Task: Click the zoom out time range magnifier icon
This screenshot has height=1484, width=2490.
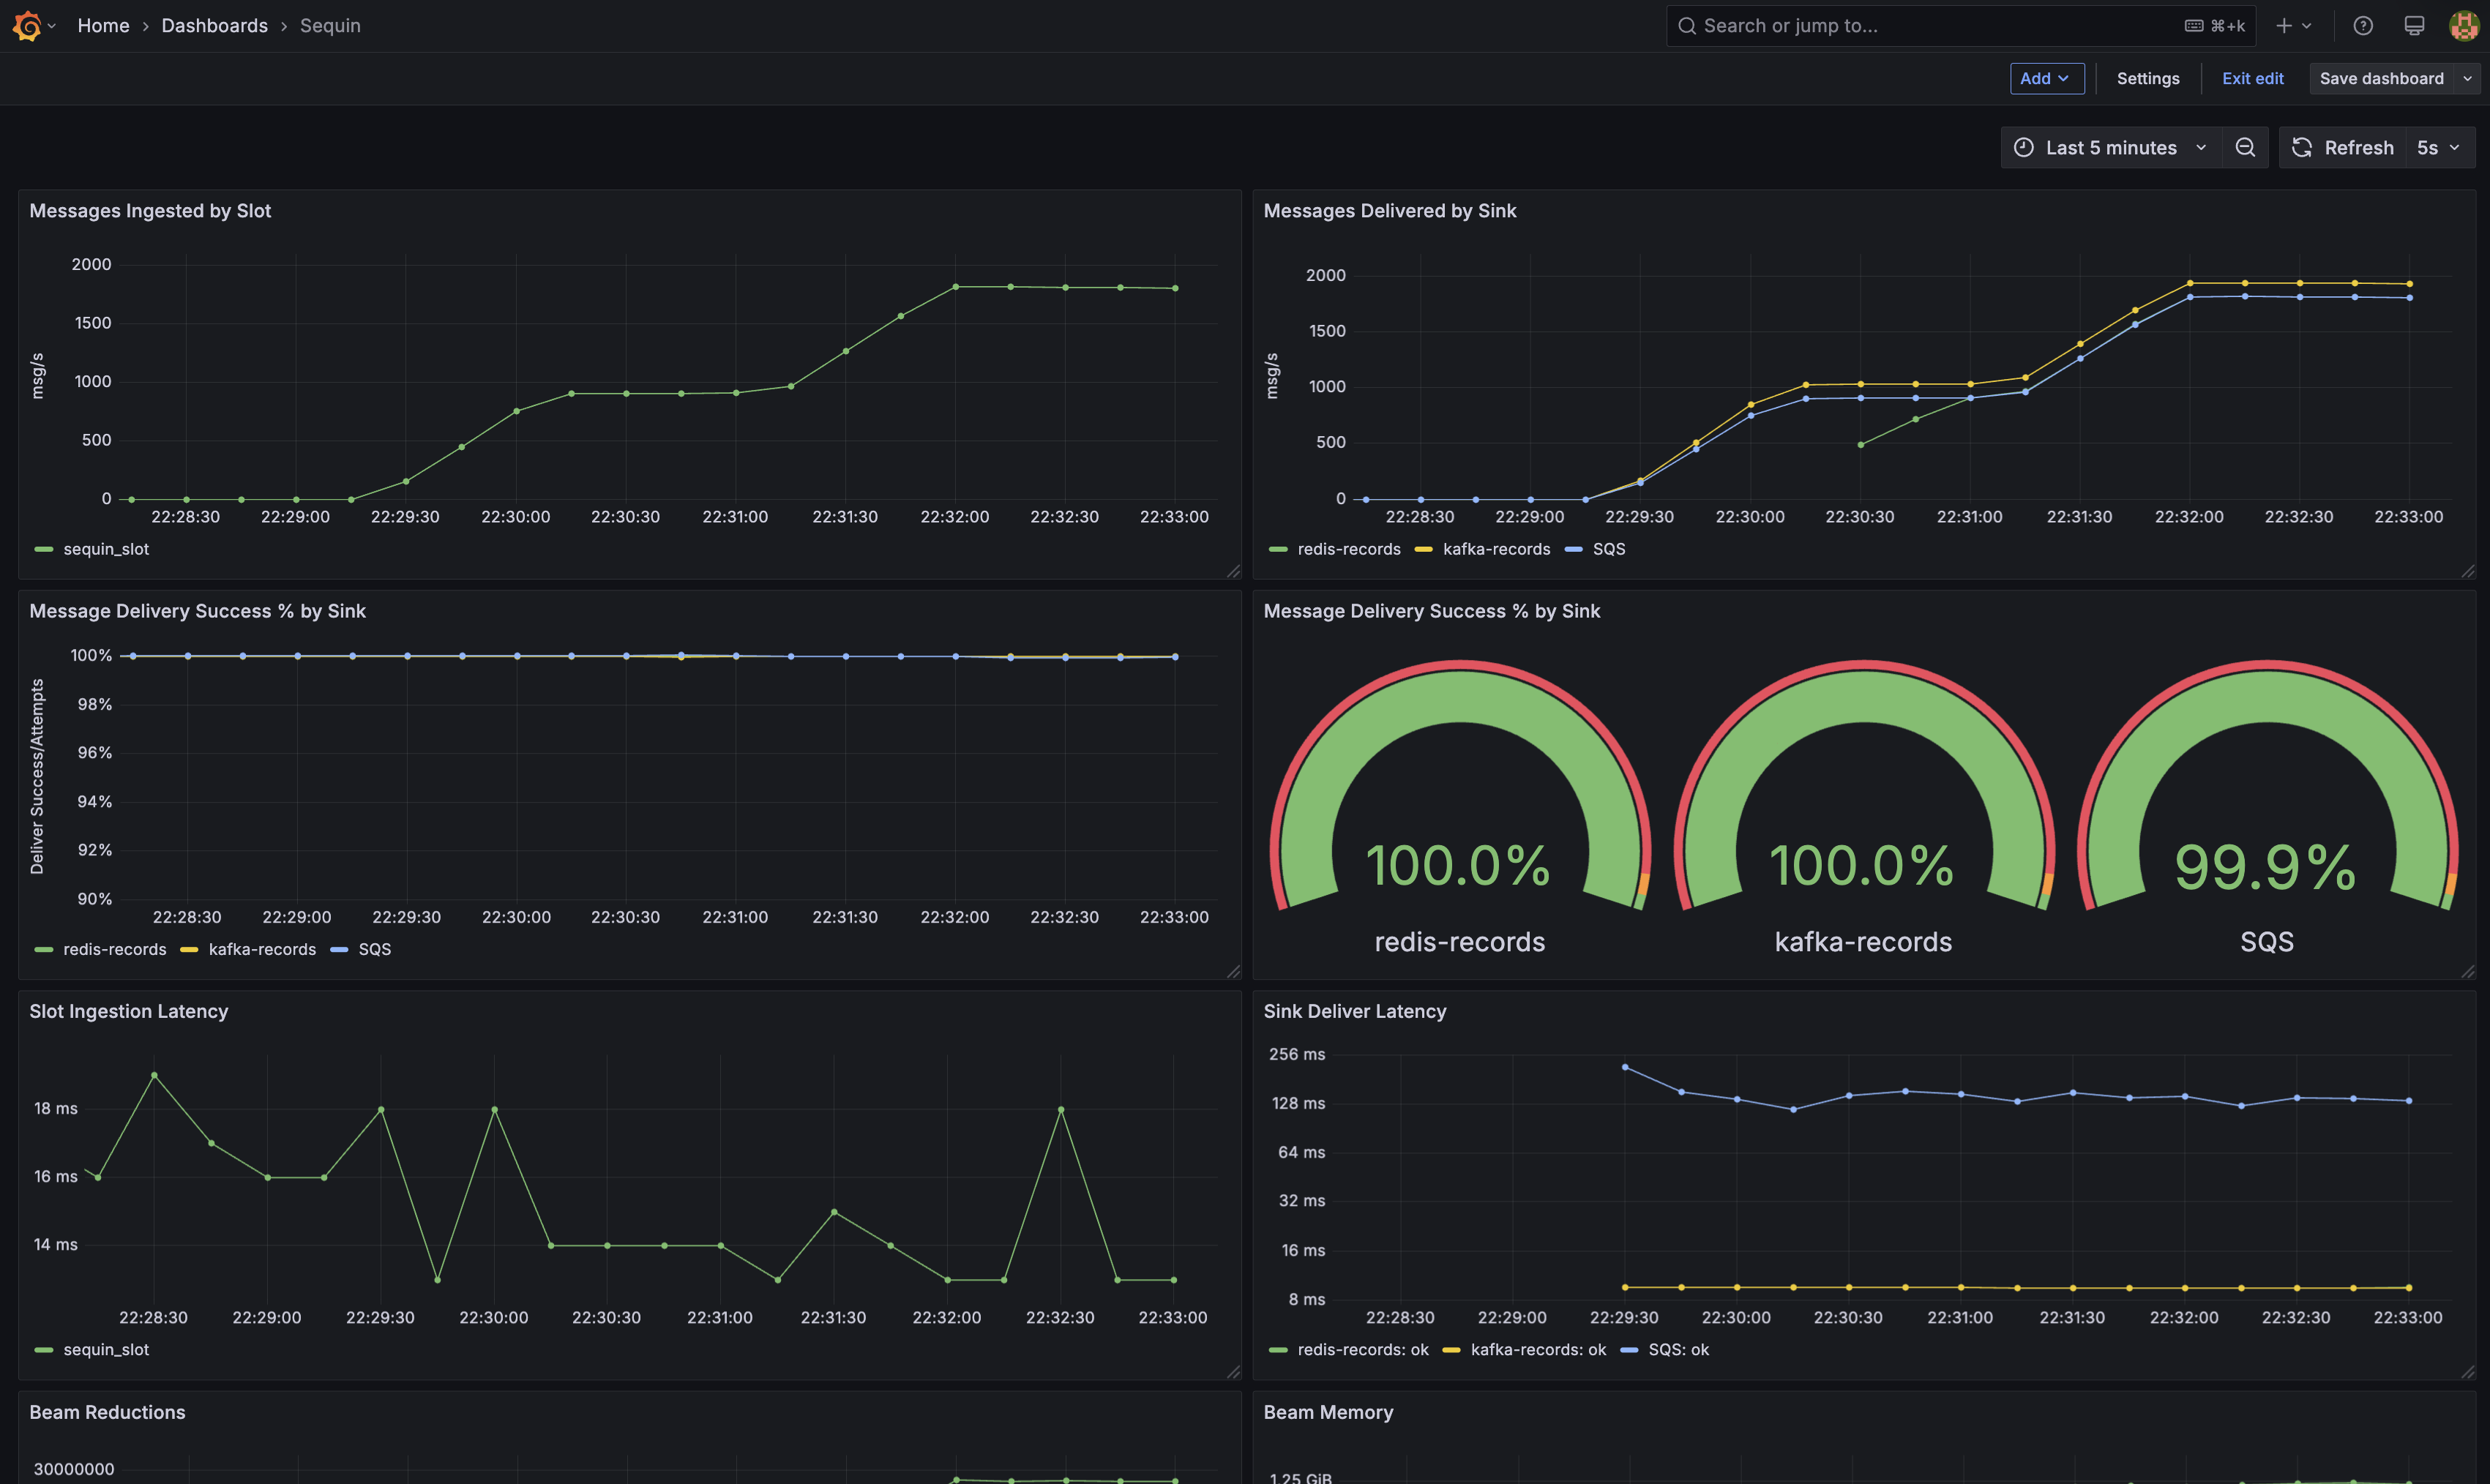Action: pyautogui.click(x=2246, y=147)
